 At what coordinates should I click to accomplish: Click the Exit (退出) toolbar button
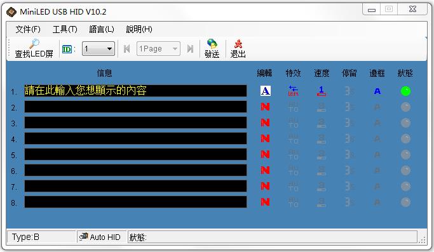(238, 49)
